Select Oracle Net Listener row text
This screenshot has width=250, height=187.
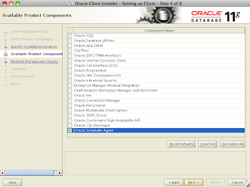(90, 105)
